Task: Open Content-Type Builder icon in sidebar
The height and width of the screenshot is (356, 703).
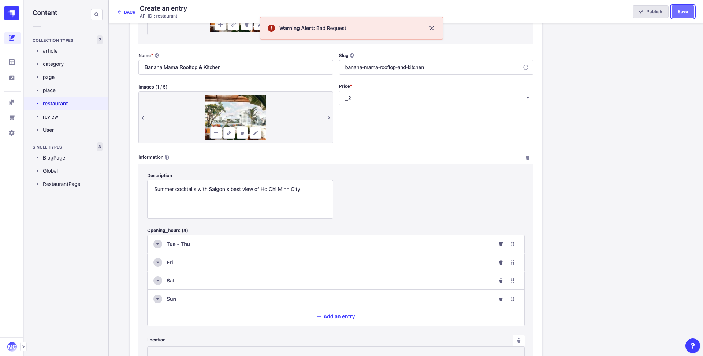Action: point(12,62)
